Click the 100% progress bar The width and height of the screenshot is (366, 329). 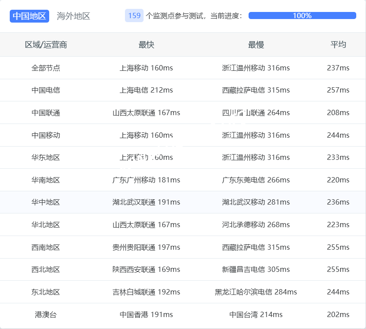tap(302, 15)
